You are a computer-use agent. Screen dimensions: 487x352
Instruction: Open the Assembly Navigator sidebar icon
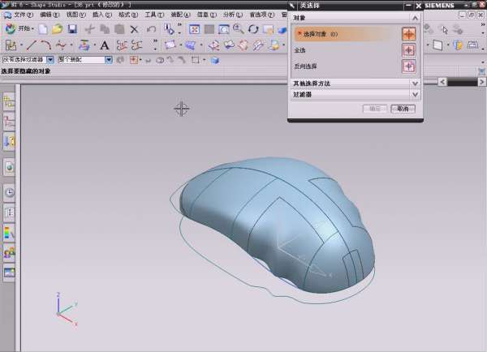coord(10,101)
